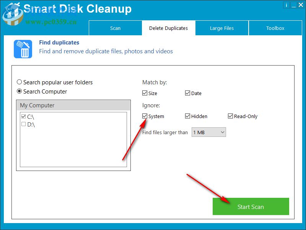Switch to the Scan tab
The width and height of the screenshot is (306, 230).
click(115, 28)
